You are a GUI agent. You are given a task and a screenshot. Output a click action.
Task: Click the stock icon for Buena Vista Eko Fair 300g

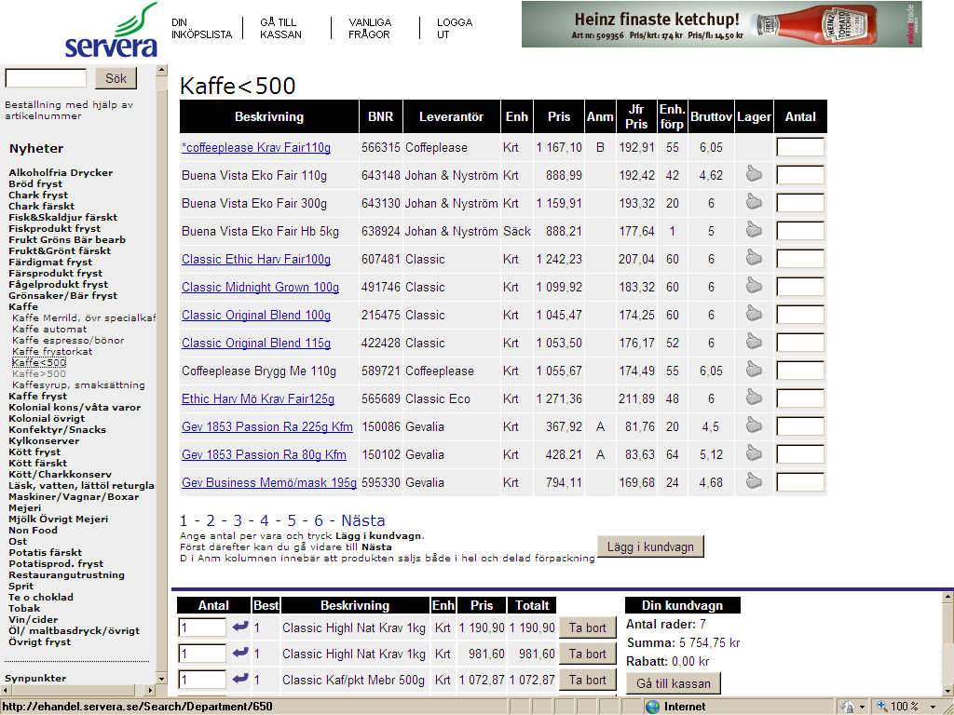(x=754, y=202)
